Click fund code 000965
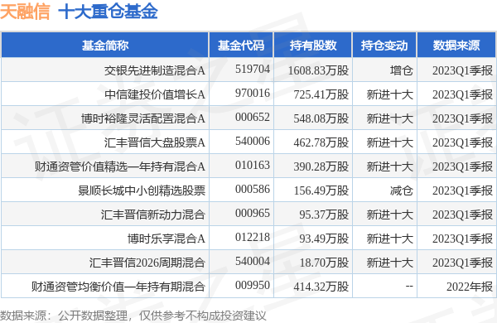This screenshot has height=323, width=497. point(253,214)
